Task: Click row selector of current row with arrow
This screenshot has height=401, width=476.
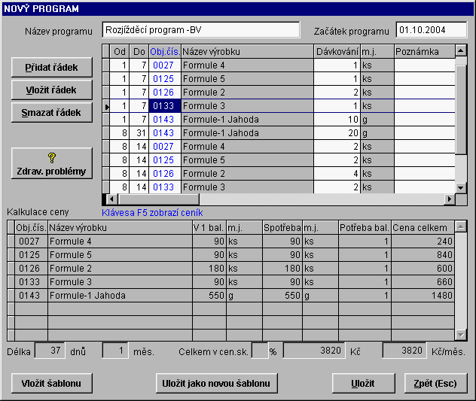Action: tap(106, 106)
